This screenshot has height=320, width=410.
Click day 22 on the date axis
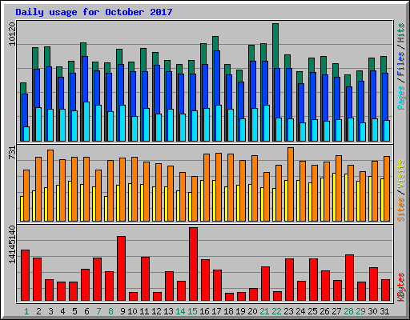(x=276, y=311)
